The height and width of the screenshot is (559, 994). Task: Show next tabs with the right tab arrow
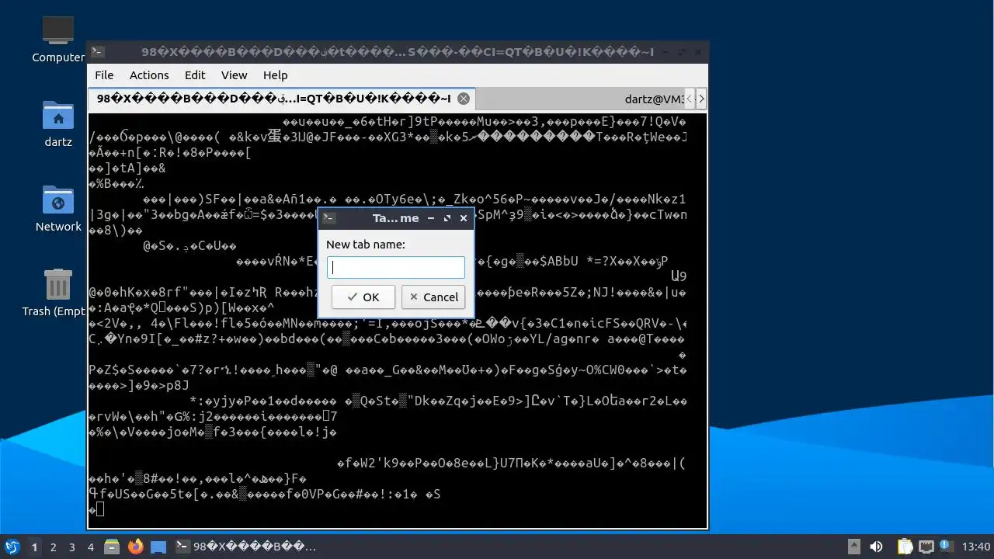pos(701,99)
